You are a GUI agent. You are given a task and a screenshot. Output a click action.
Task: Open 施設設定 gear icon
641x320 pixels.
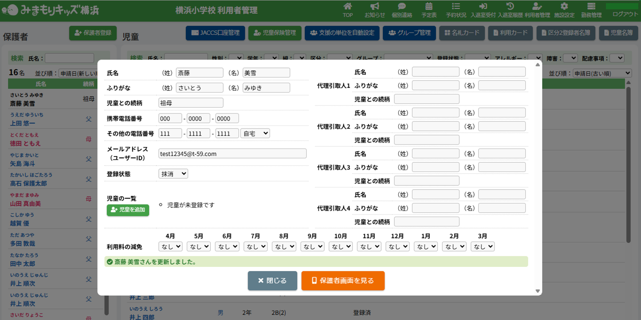tap(564, 7)
